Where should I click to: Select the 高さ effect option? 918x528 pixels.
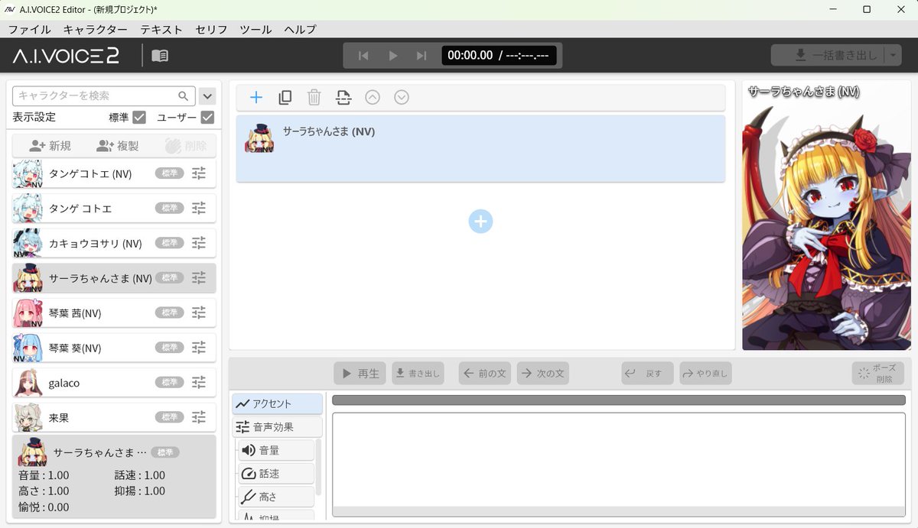click(276, 497)
